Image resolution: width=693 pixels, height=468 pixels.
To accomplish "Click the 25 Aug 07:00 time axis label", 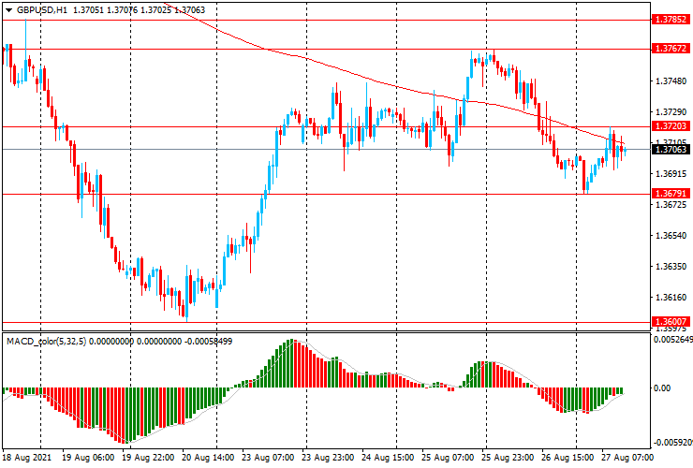I will click(449, 457).
